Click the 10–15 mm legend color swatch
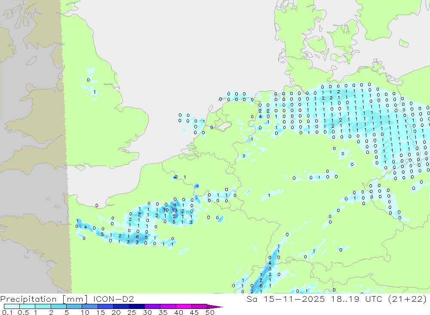430x315 pixels. click(90, 306)
